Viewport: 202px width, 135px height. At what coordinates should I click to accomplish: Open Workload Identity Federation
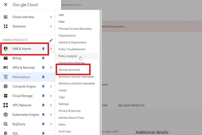pos(76,77)
